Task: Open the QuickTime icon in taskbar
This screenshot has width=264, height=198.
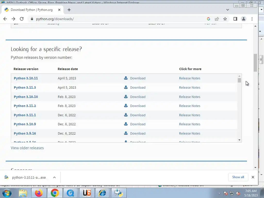Action: point(70,193)
